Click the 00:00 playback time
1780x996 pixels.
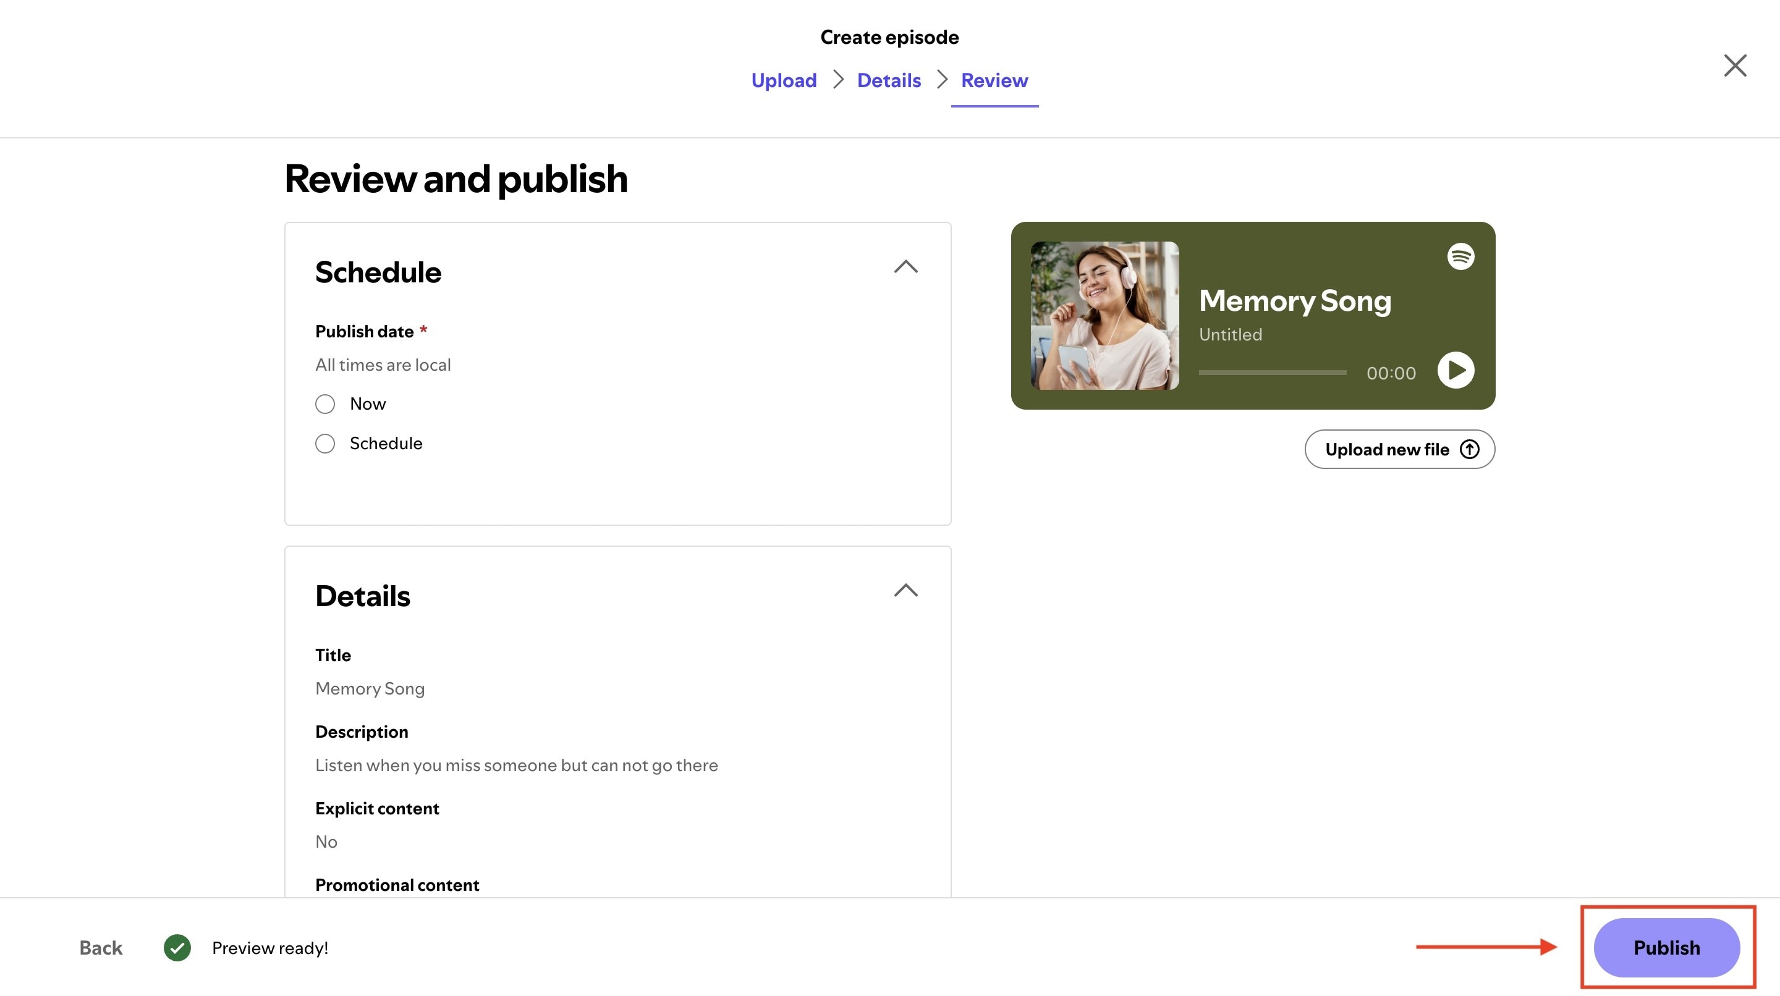coord(1390,373)
